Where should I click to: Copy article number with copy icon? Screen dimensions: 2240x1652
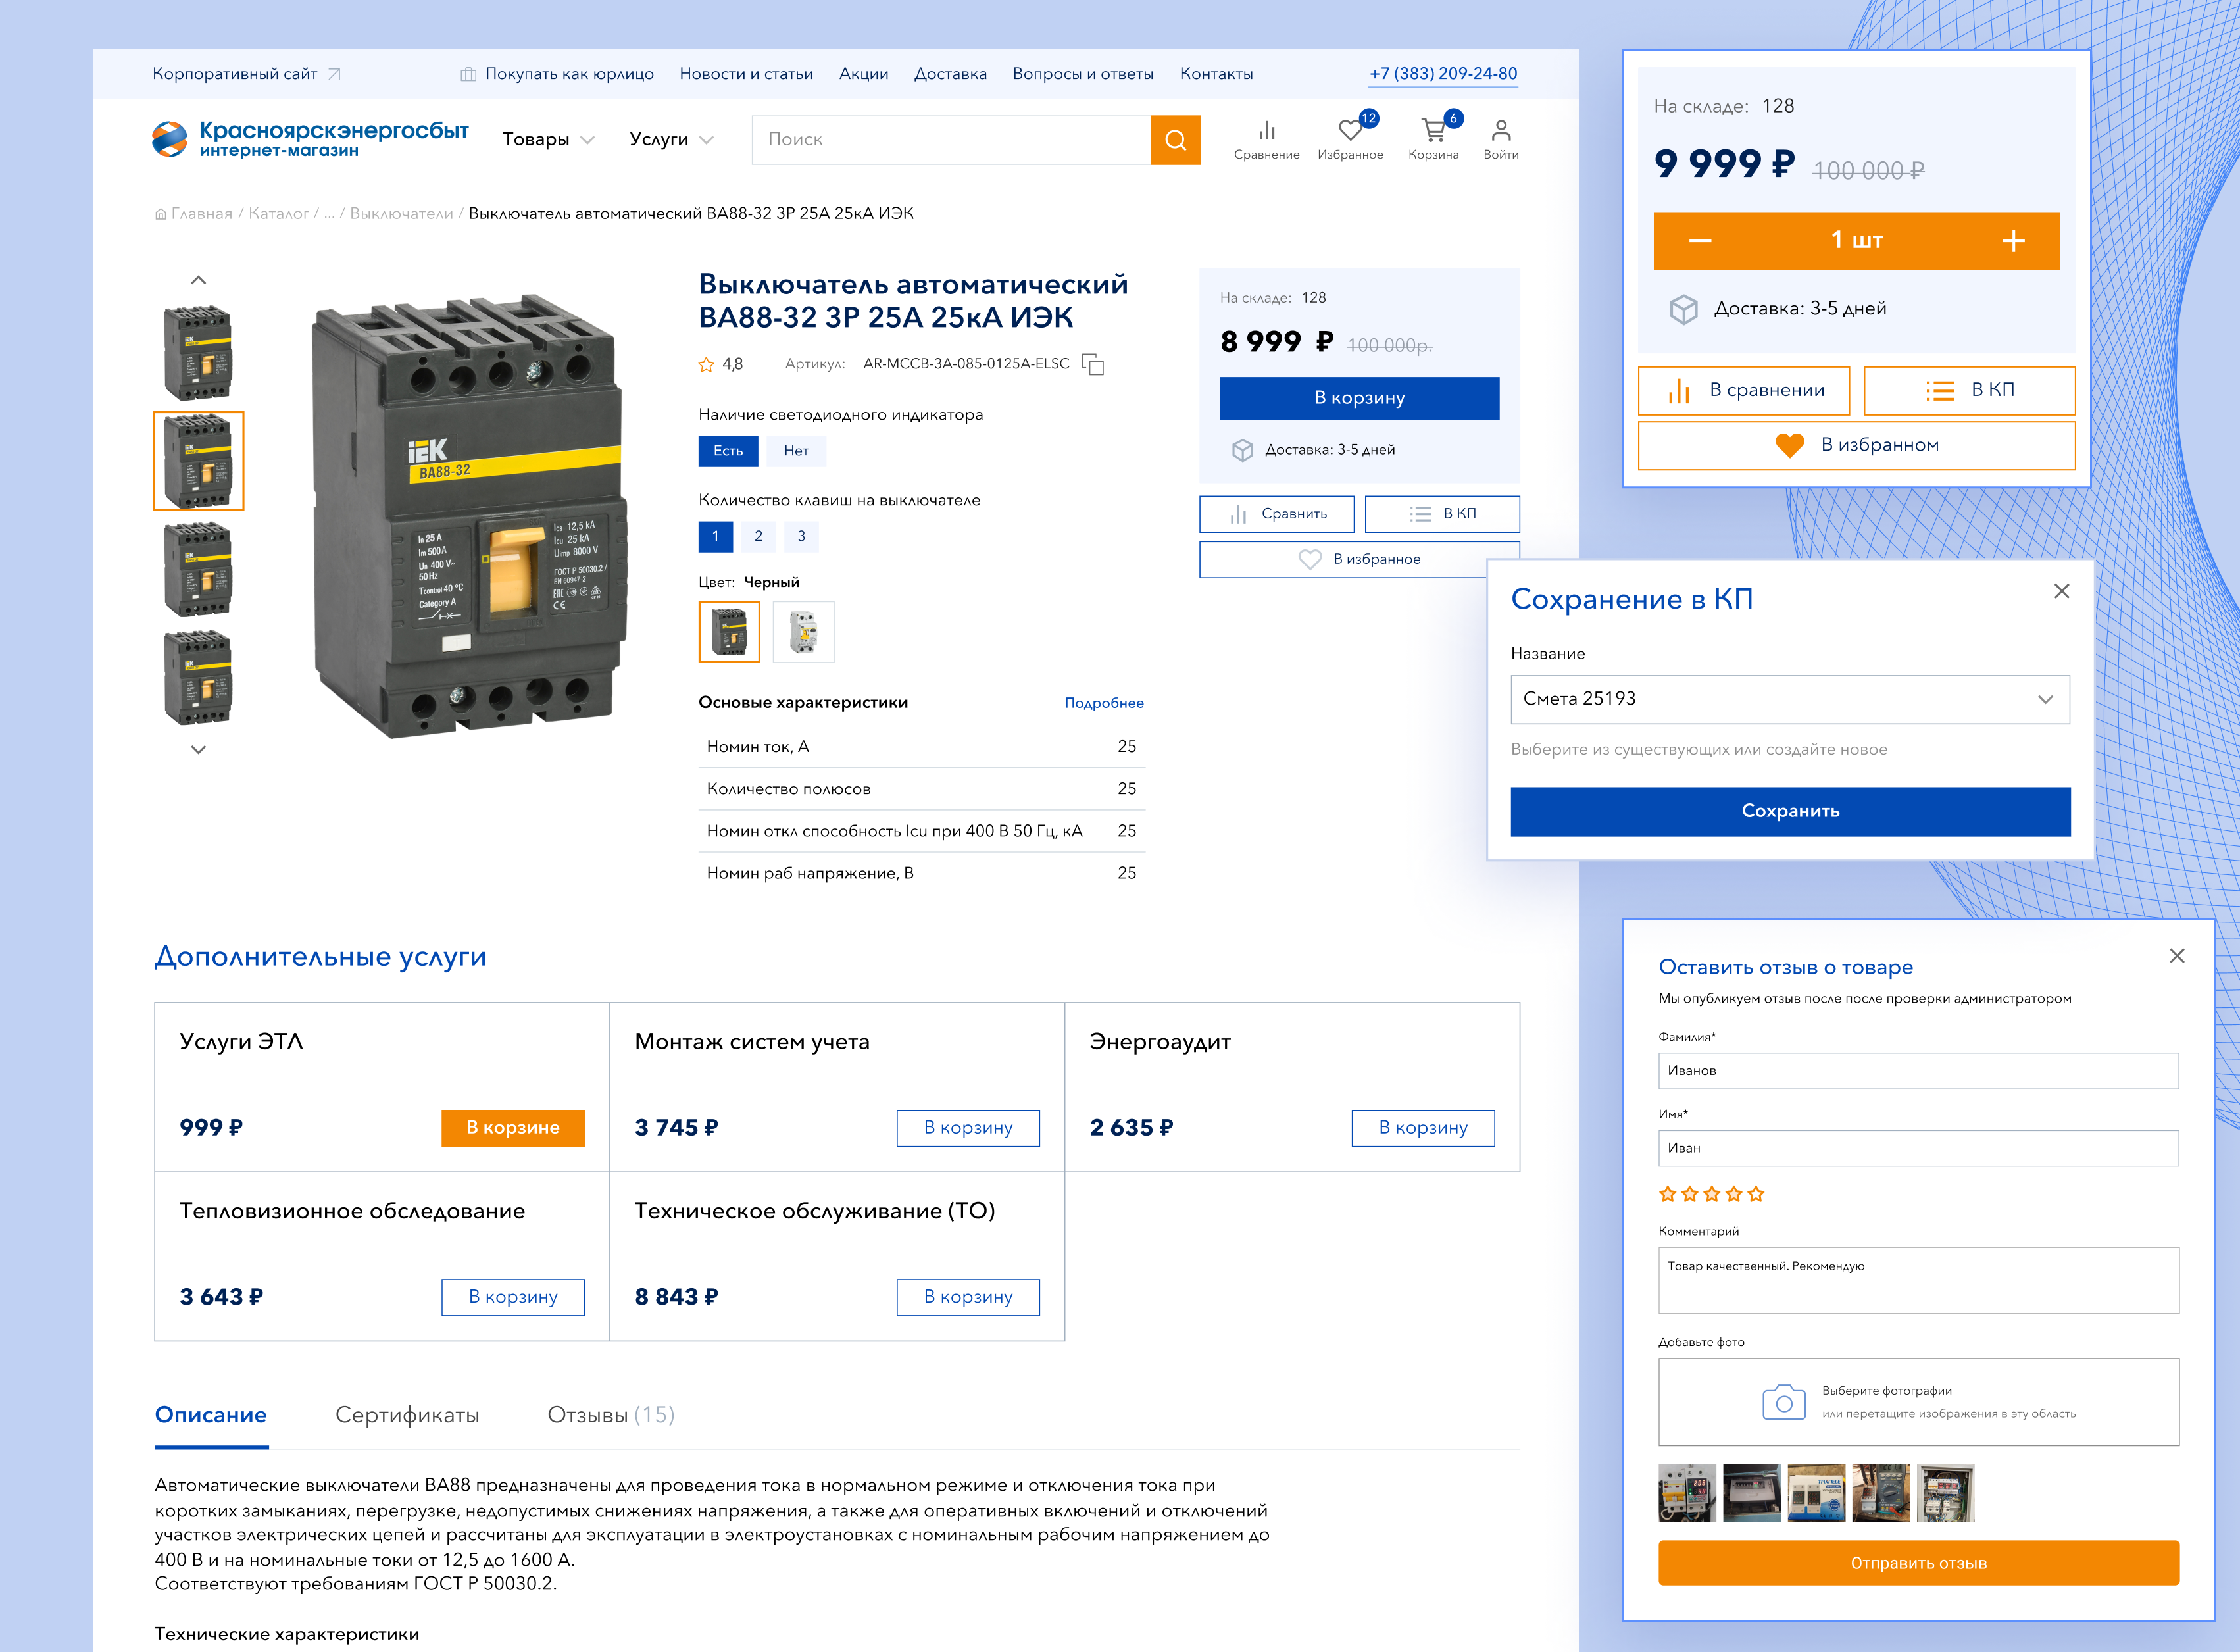pyautogui.click(x=1094, y=364)
